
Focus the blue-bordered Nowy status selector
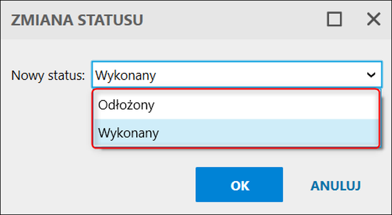(x=237, y=75)
